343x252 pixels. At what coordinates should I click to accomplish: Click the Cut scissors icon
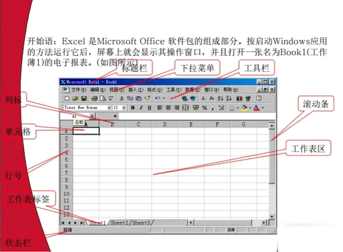coord(122,99)
